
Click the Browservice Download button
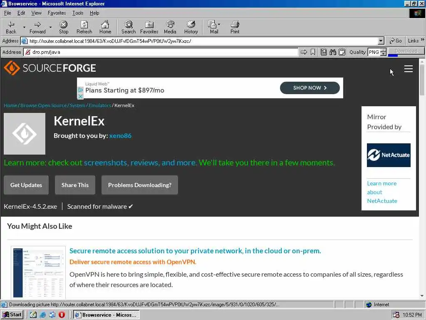[x=406, y=51]
